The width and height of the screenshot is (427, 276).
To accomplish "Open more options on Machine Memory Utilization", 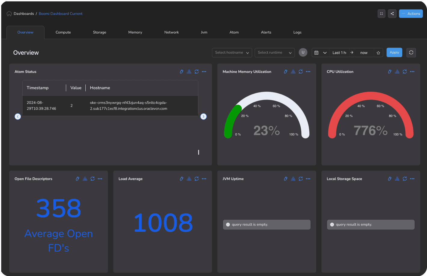I will (308, 71).
